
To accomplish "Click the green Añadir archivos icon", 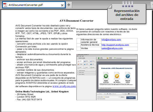I will pyautogui.click(x=106, y=76).
